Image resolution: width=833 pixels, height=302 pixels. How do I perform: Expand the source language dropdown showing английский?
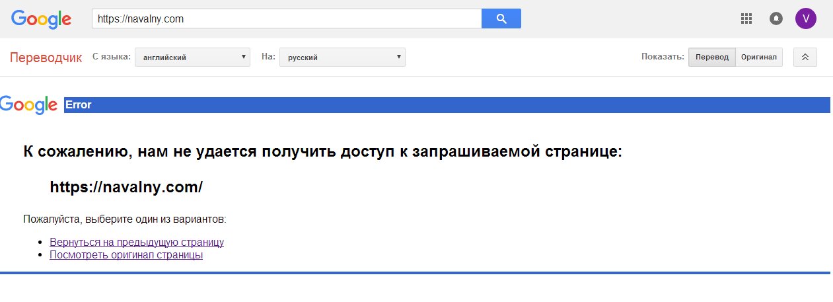coord(192,57)
